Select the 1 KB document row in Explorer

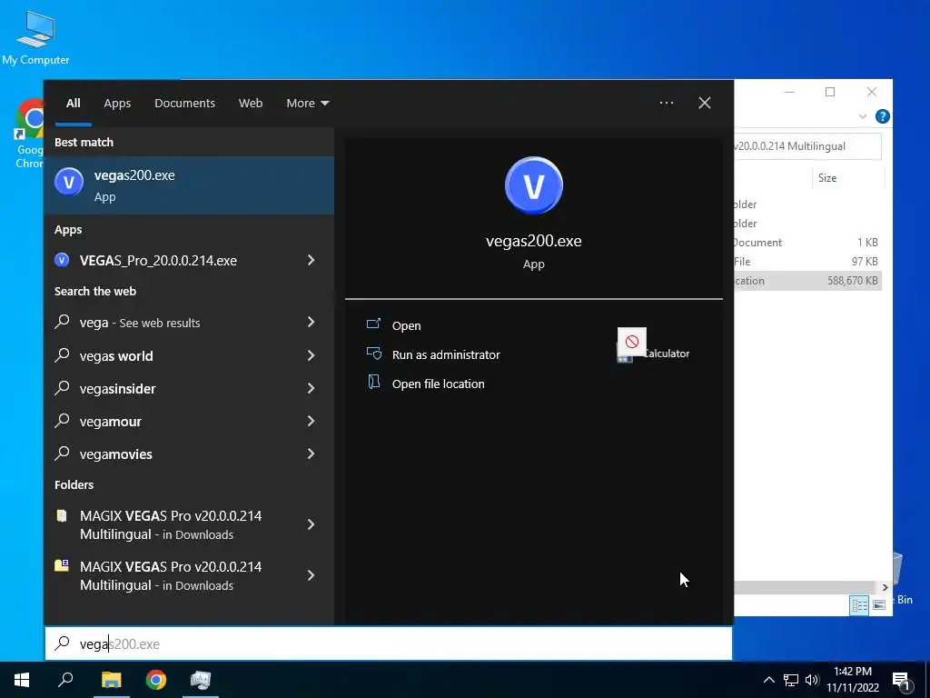[x=807, y=242]
